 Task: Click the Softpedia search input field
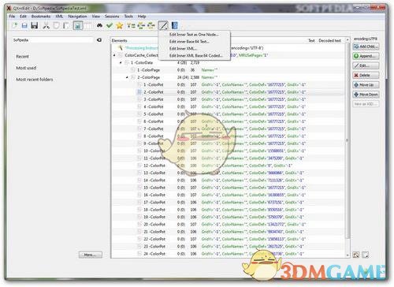(x=53, y=40)
